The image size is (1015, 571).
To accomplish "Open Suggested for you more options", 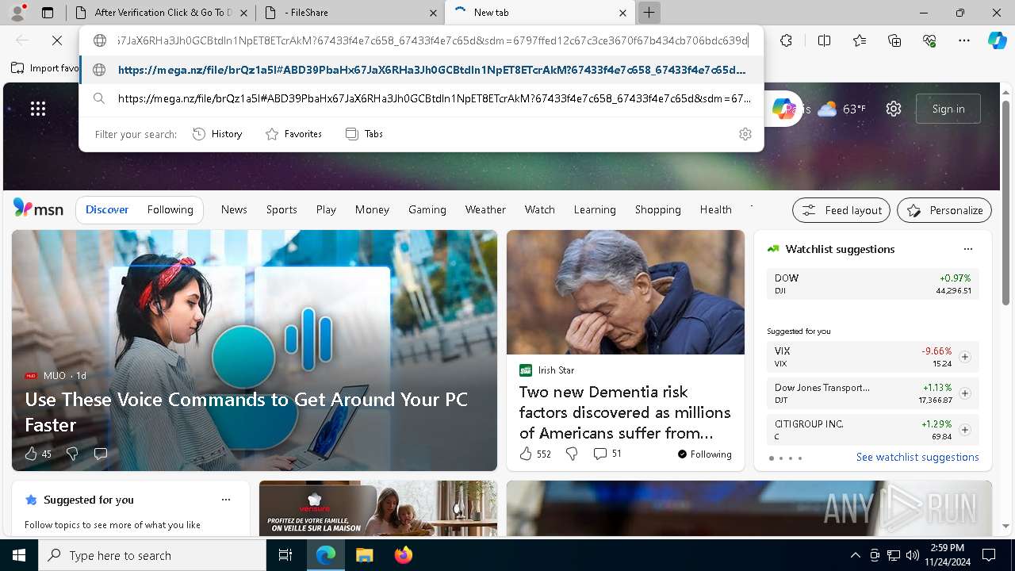I will (x=226, y=500).
